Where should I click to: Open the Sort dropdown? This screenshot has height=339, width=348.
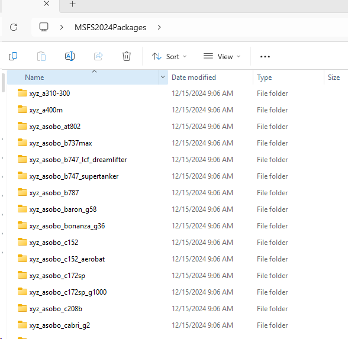pyautogui.click(x=169, y=57)
